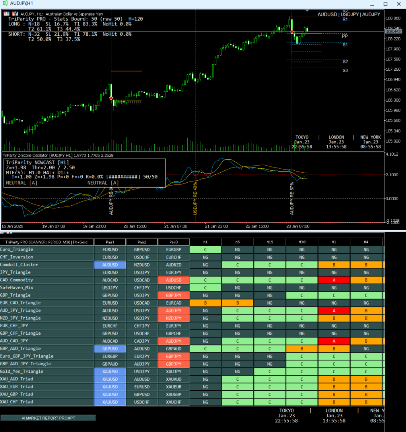The height and width of the screenshot is (432, 406).
Task: Click the Pair1 column header
Action: coord(110,242)
